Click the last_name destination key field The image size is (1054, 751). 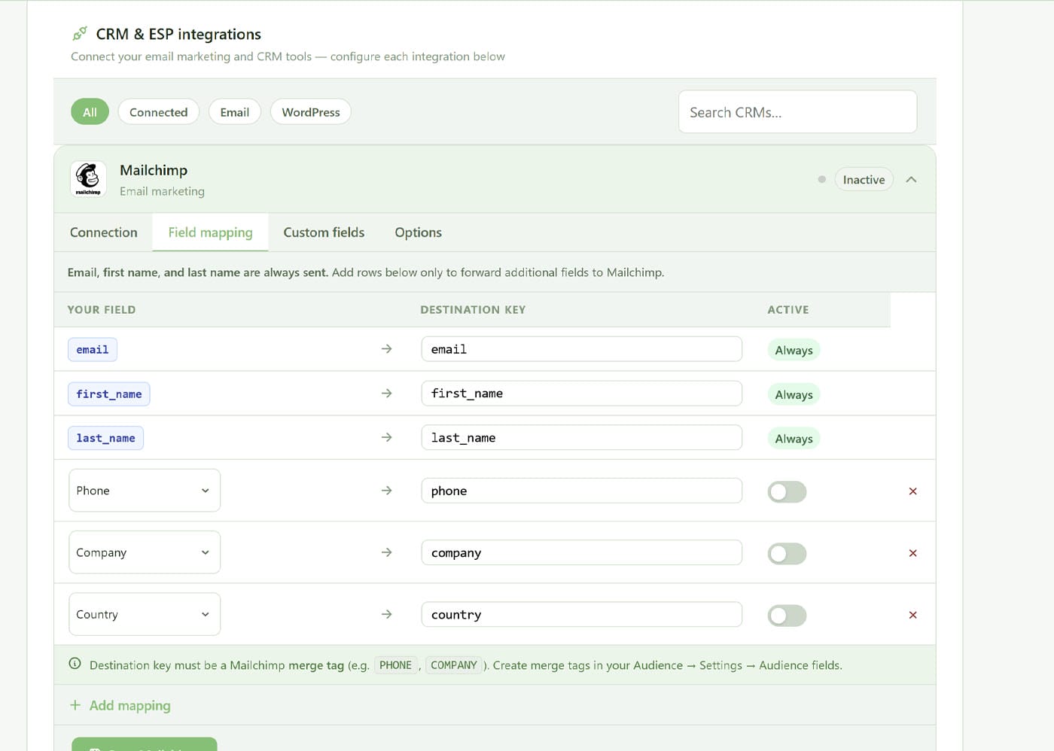(x=582, y=437)
